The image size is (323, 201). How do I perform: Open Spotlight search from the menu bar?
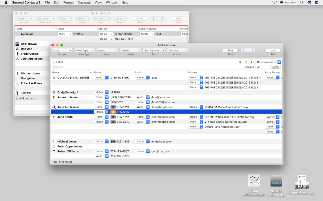302,2
